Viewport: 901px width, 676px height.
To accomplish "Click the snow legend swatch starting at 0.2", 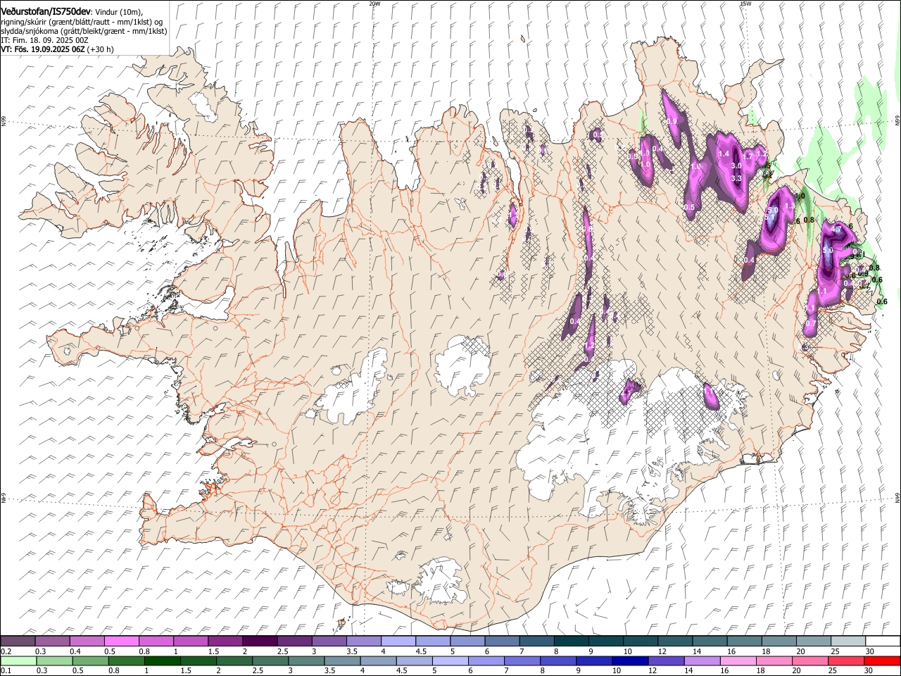I will [x=18, y=641].
